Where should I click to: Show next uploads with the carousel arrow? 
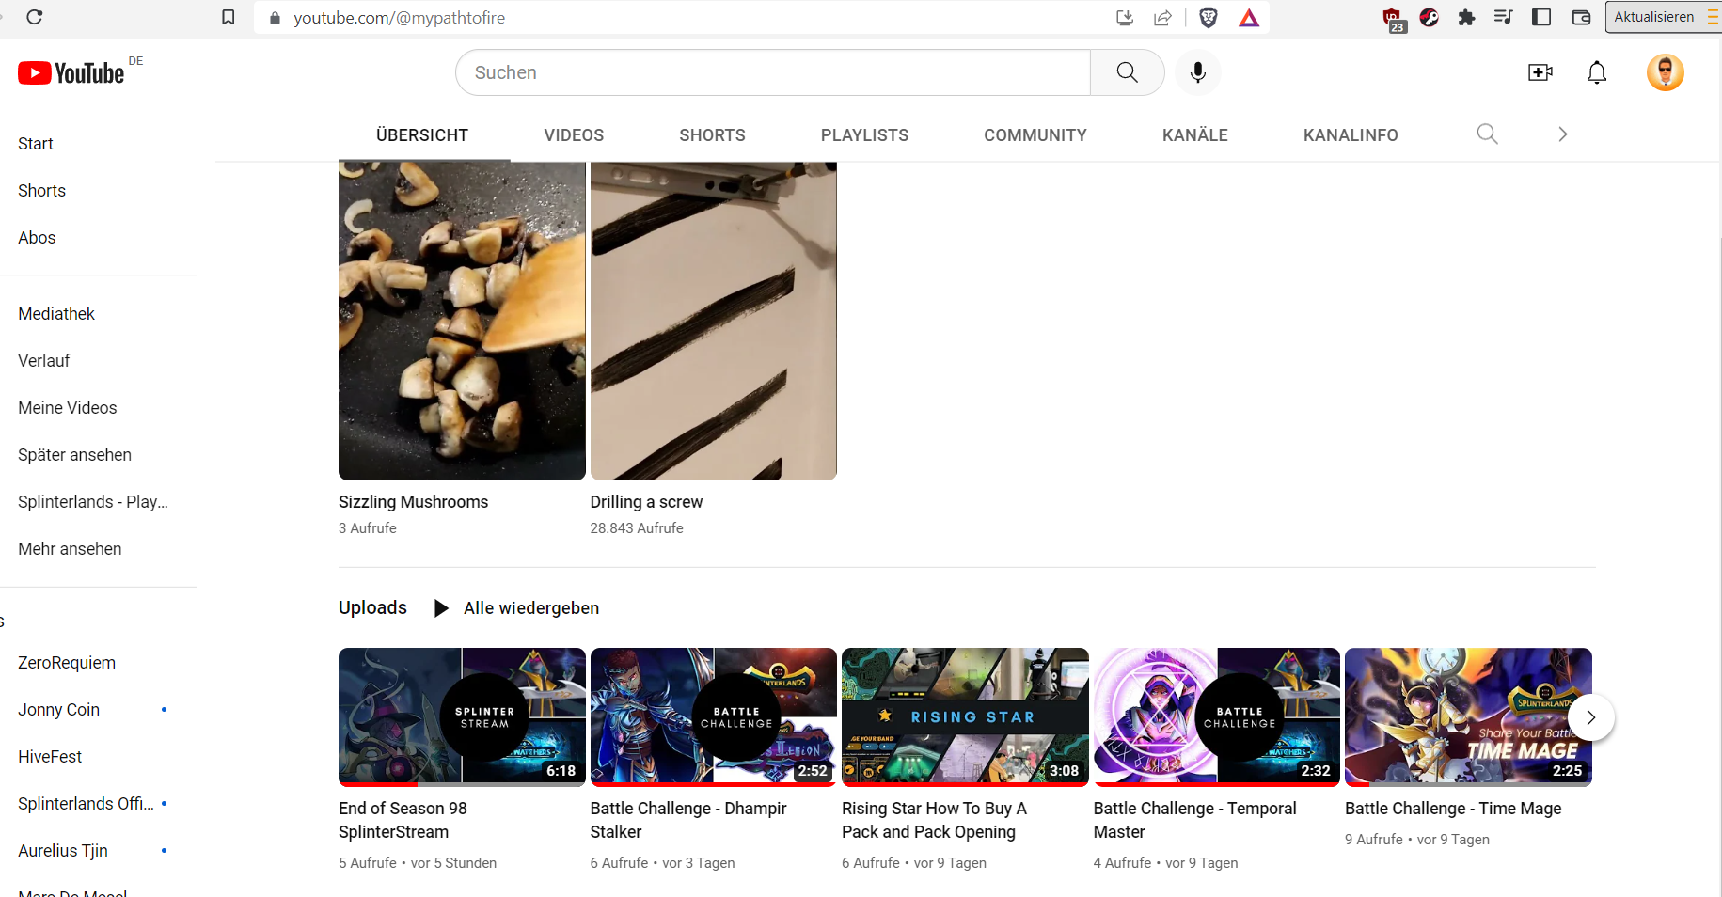click(x=1591, y=717)
